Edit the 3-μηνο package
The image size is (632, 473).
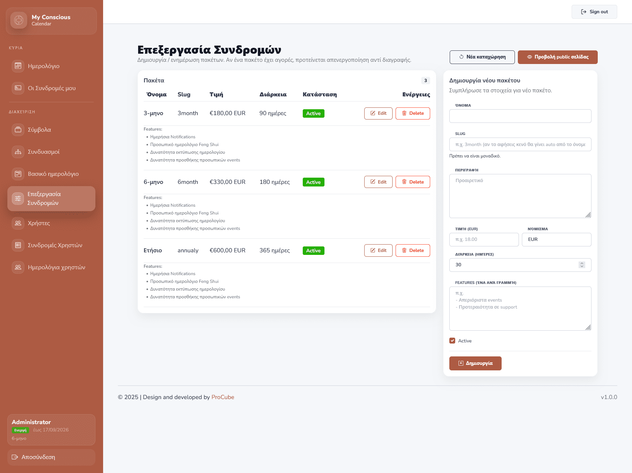[378, 113]
